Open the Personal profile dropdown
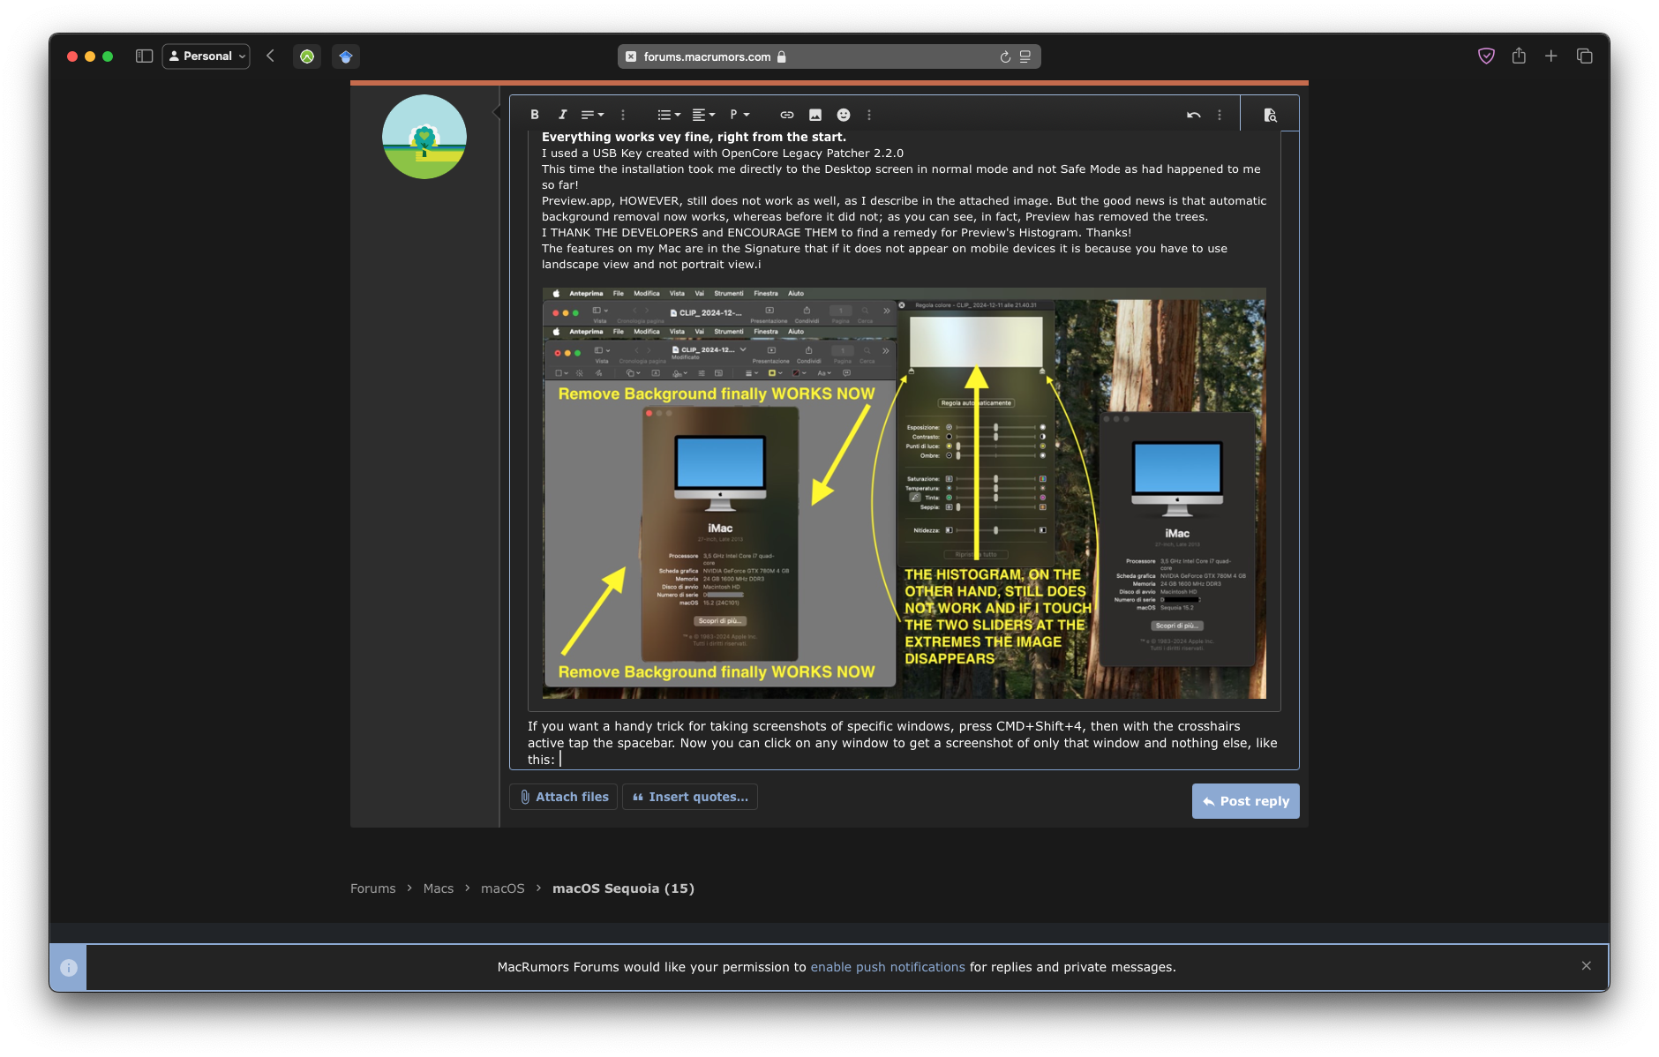Image resolution: width=1659 pixels, height=1057 pixels. (x=206, y=56)
